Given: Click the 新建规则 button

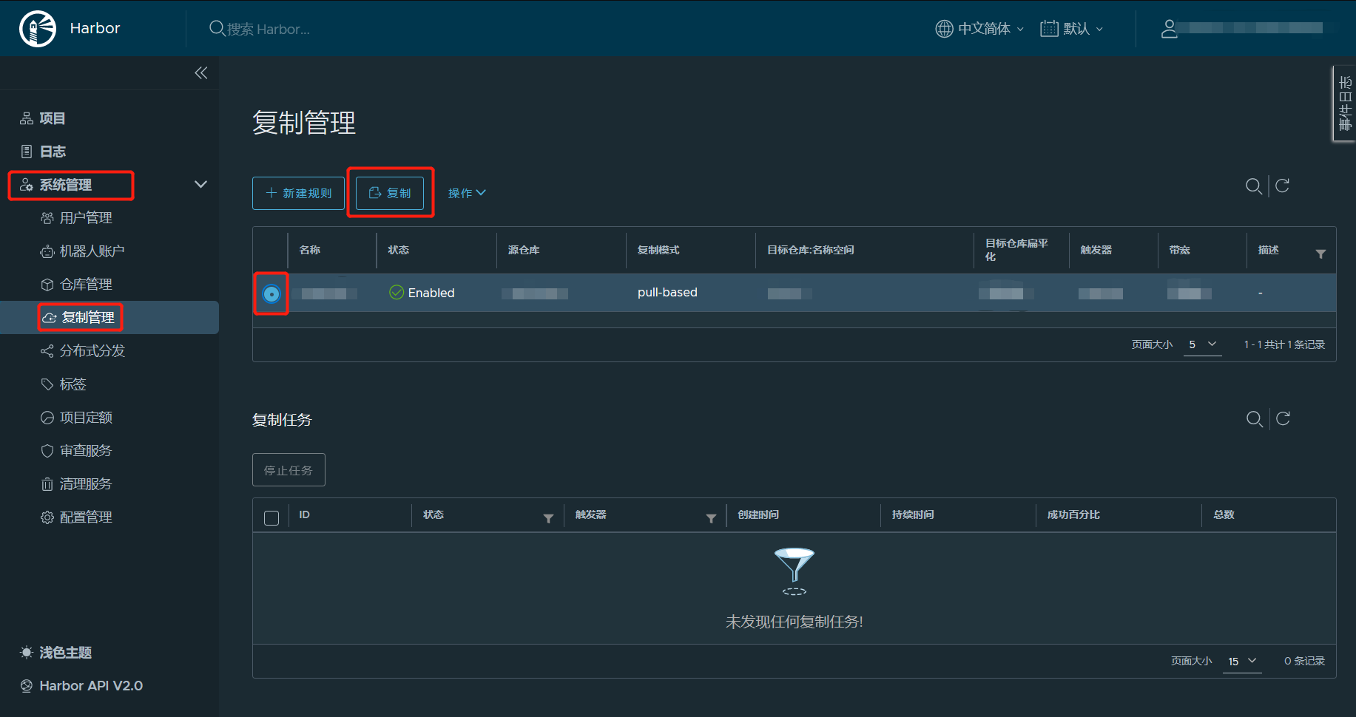Looking at the screenshot, I should (298, 193).
